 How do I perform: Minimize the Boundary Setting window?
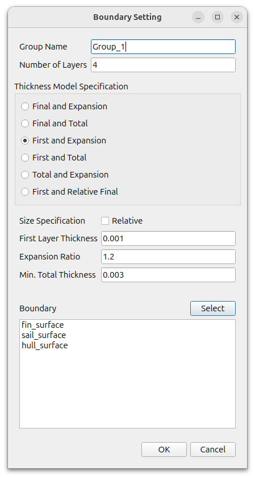[x=198, y=17]
